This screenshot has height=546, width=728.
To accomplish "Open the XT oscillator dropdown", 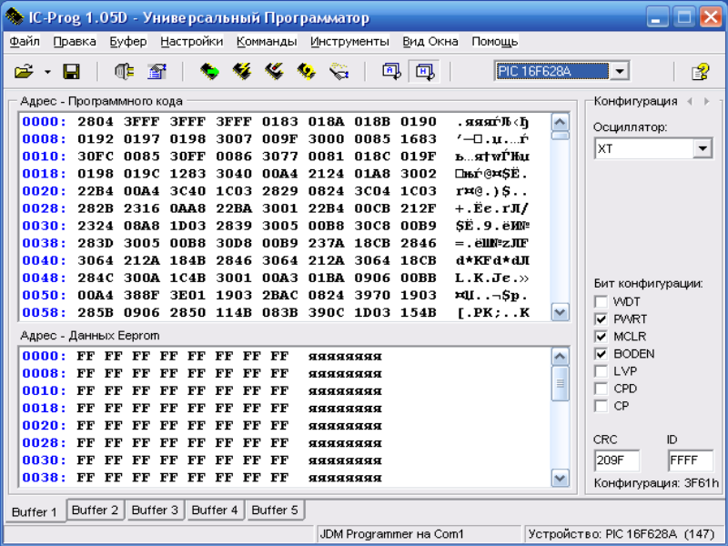I will tap(703, 148).
